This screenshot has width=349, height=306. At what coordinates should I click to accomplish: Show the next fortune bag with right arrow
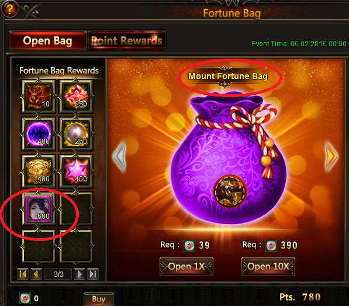click(331, 157)
